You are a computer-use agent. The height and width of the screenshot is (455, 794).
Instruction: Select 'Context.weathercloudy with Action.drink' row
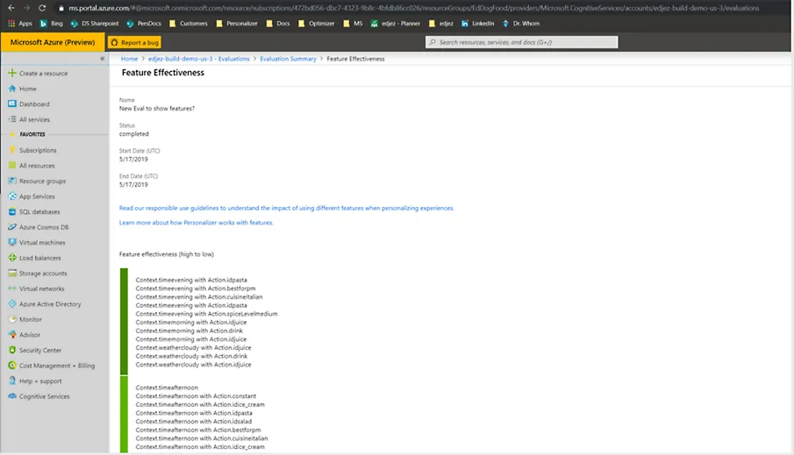pos(191,356)
